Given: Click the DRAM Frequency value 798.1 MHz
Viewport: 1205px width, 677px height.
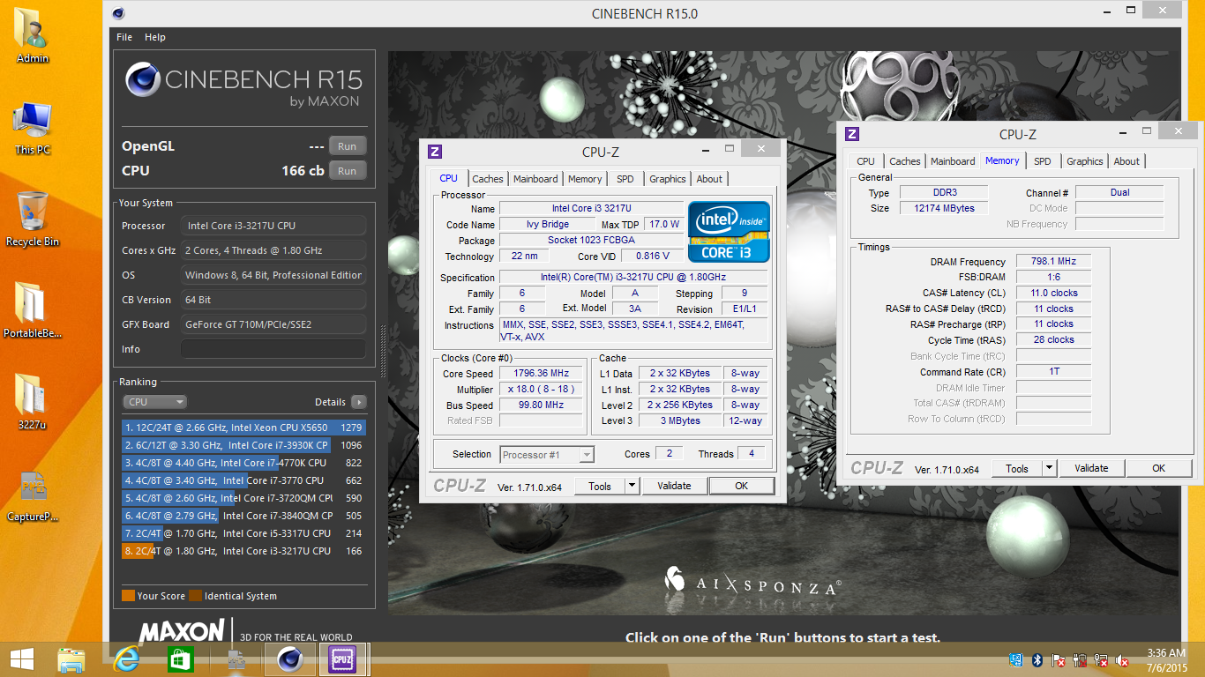Looking at the screenshot, I should pos(1053,262).
